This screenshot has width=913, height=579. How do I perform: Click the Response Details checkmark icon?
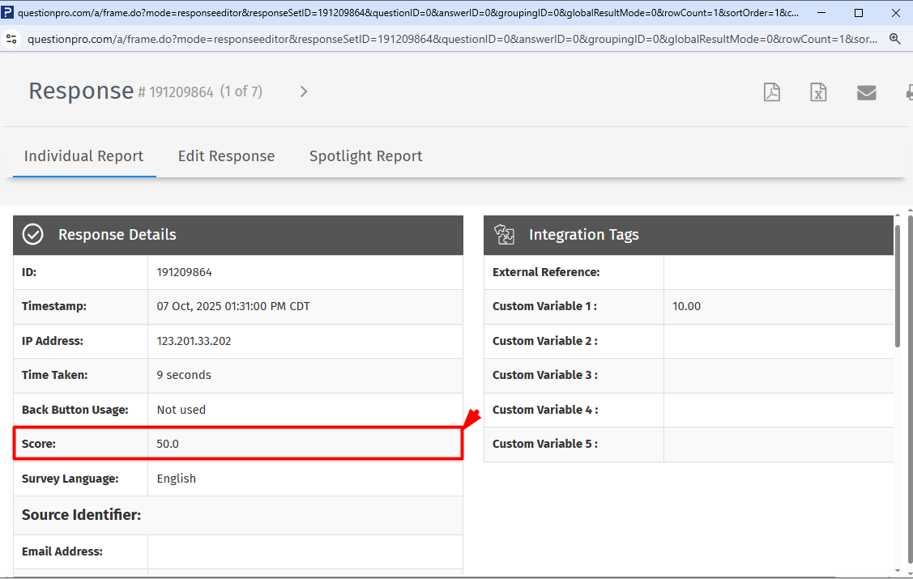(32, 235)
